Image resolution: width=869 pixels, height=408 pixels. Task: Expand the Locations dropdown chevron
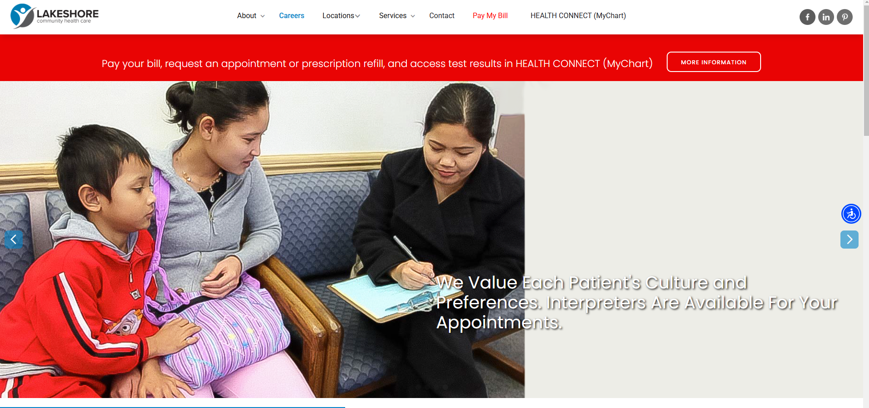click(357, 16)
